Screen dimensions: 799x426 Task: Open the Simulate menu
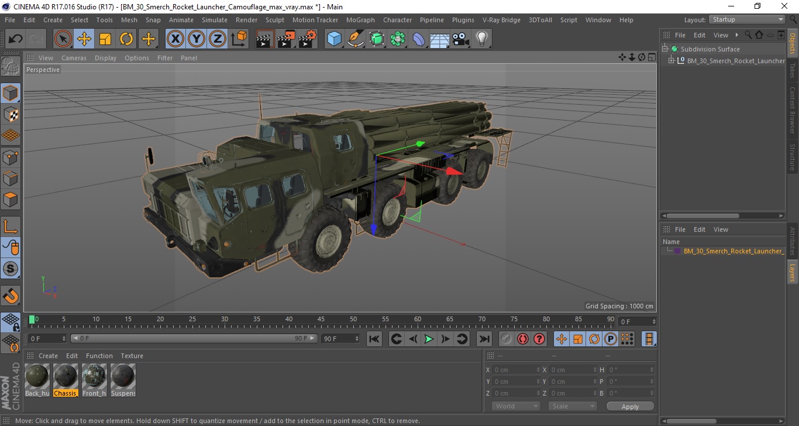[215, 20]
